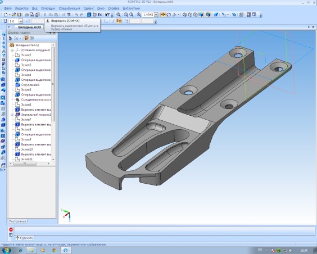
Task: Click the current step icon beside the 1.0 field
Action: (x=5, y=21)
